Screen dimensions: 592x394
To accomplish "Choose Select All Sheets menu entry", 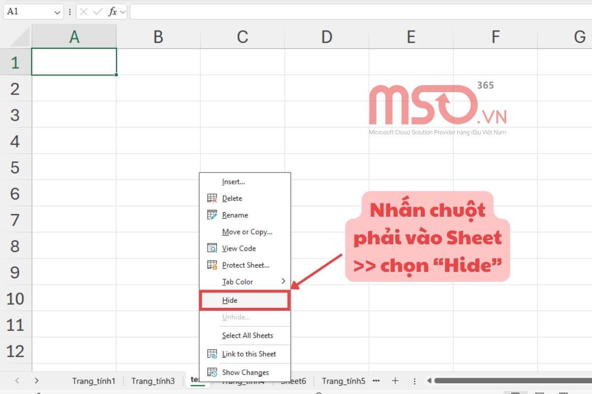I will (245, 335).
